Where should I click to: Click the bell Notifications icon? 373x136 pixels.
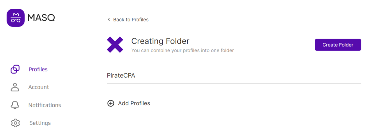(15, 105)
